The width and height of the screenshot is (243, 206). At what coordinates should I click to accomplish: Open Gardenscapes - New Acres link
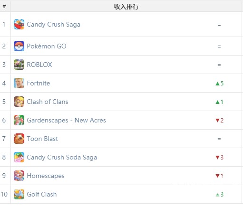66,121
